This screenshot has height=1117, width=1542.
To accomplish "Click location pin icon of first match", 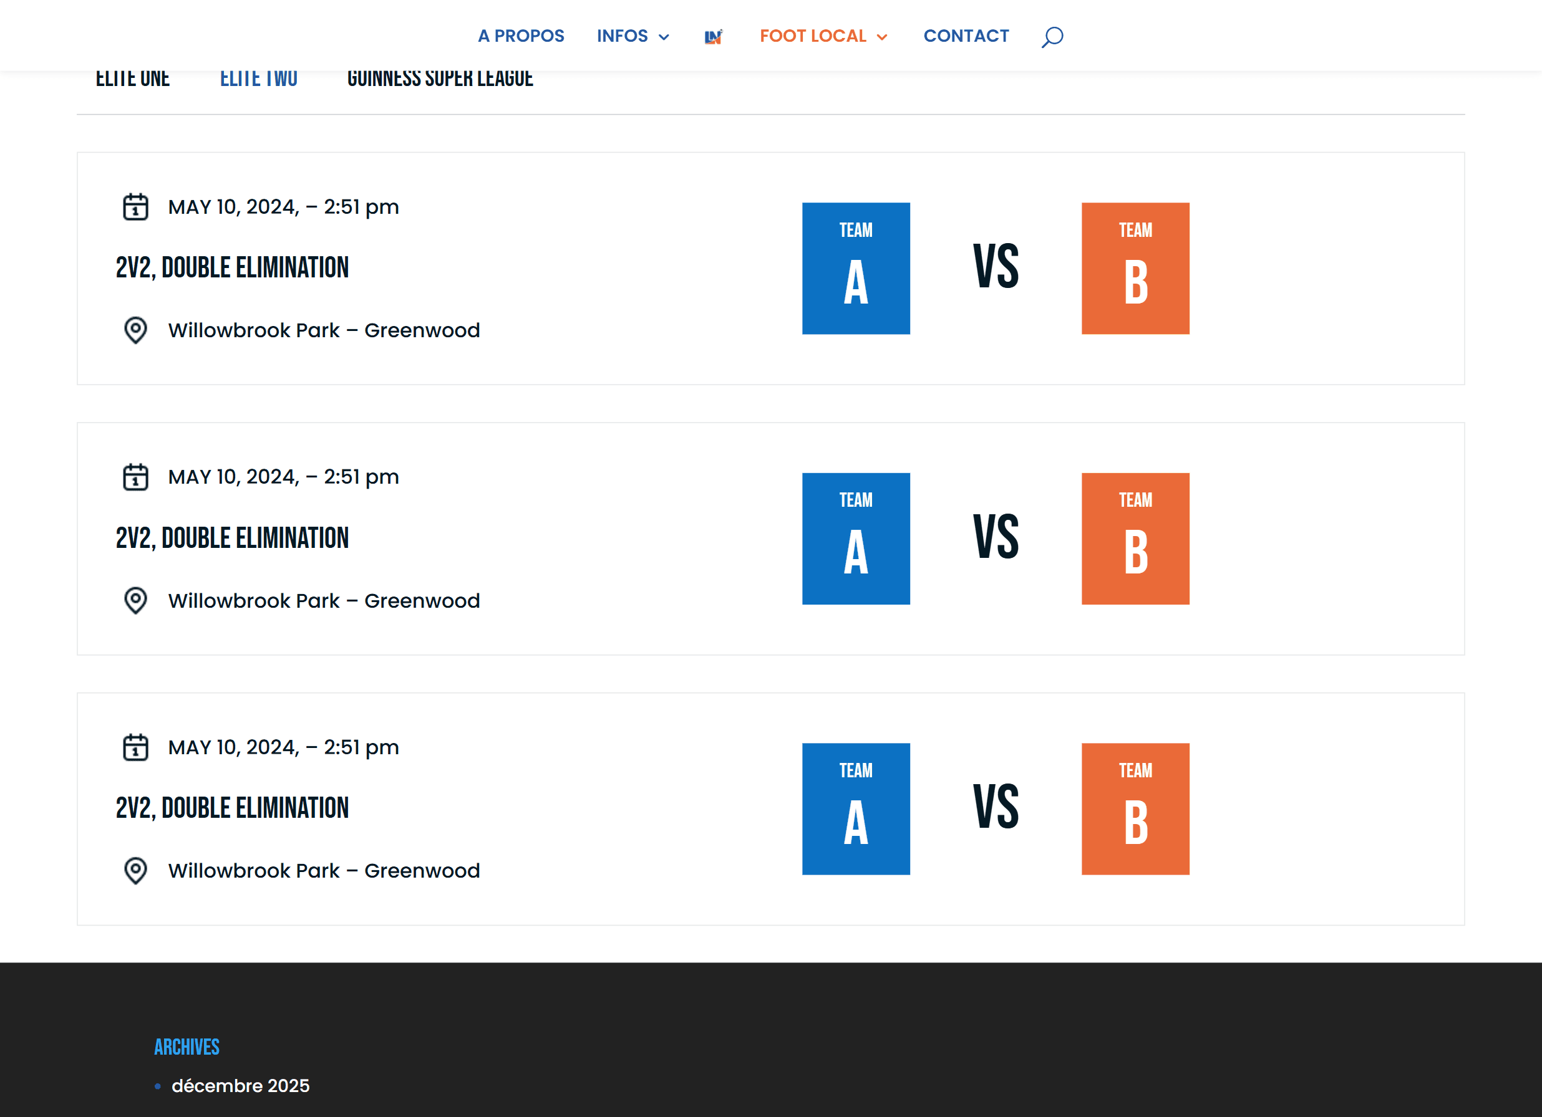I will 135,330.
